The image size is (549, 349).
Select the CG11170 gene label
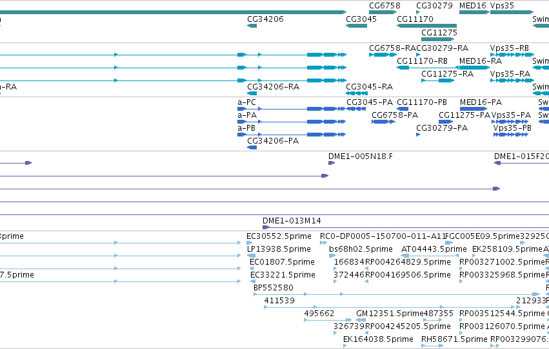pos(415,19)
